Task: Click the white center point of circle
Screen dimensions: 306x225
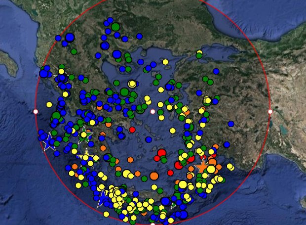Action: click(153, 112)
